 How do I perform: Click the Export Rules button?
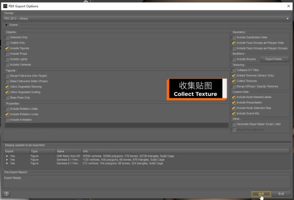click(x=274, y=59)
